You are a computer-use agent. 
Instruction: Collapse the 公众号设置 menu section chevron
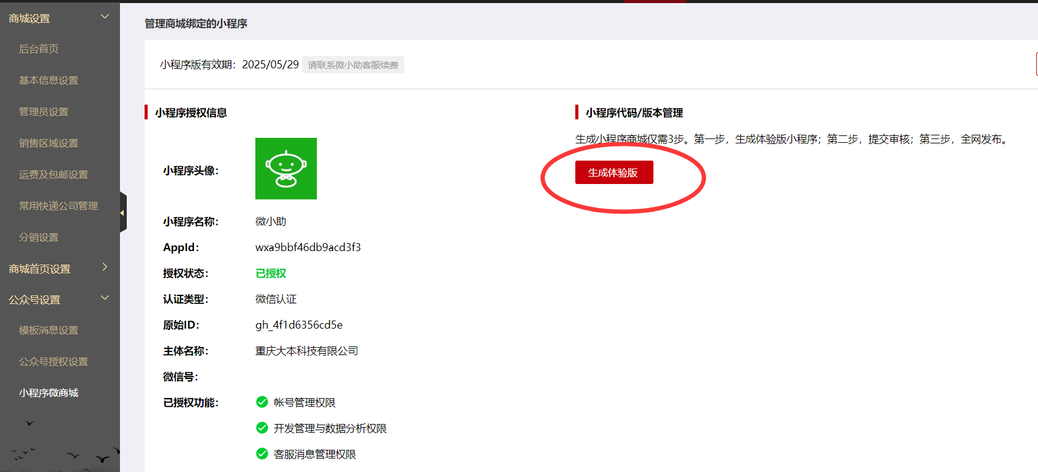[105, 298]
